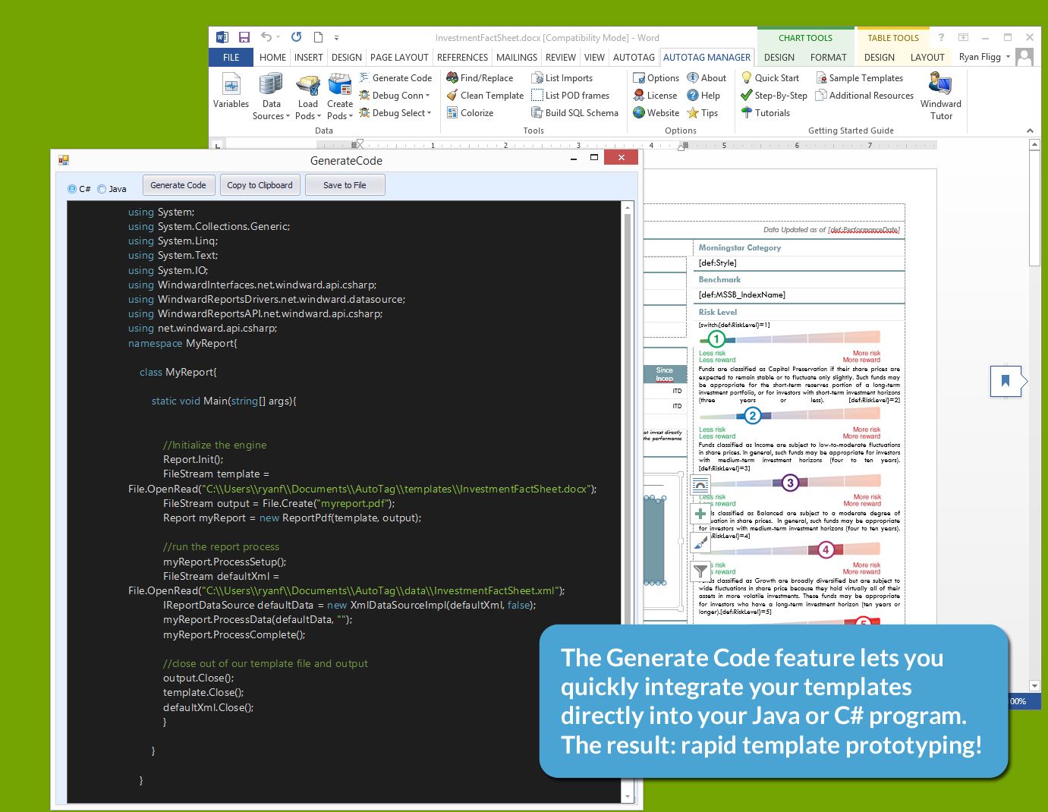This screenshot has height=812, width=1048.
Task: Open Find/Replace tool
Action: click(x=480, y=78)
